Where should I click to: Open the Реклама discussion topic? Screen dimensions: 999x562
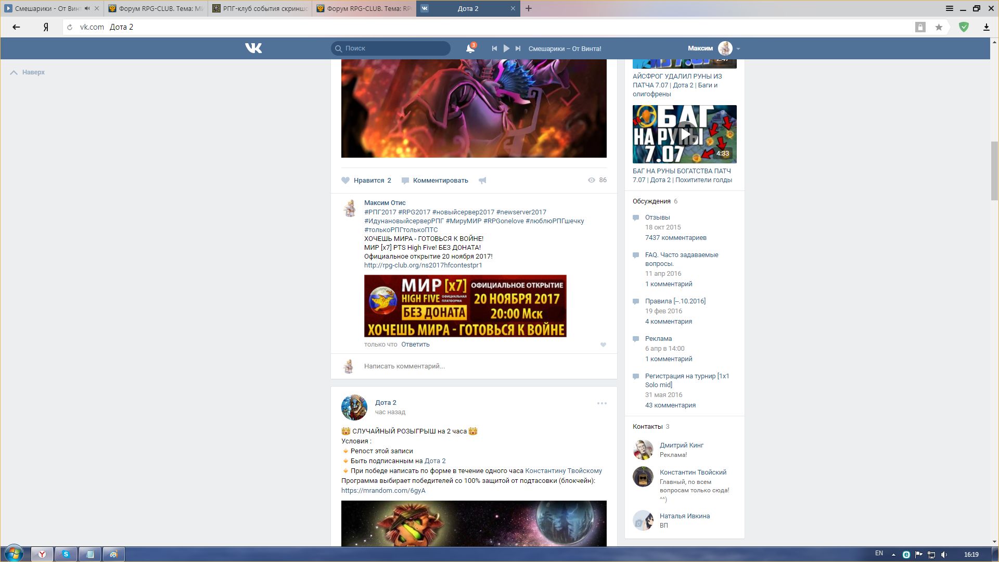(x=658, y=339)
